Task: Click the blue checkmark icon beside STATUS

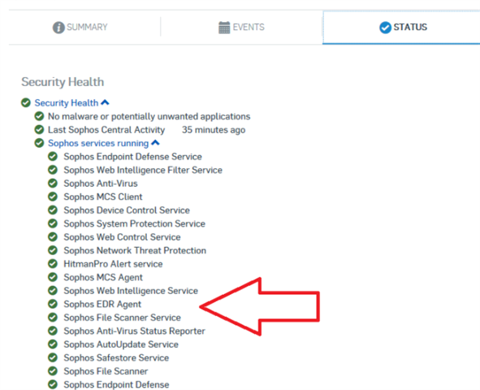Action: pos(385,28)
